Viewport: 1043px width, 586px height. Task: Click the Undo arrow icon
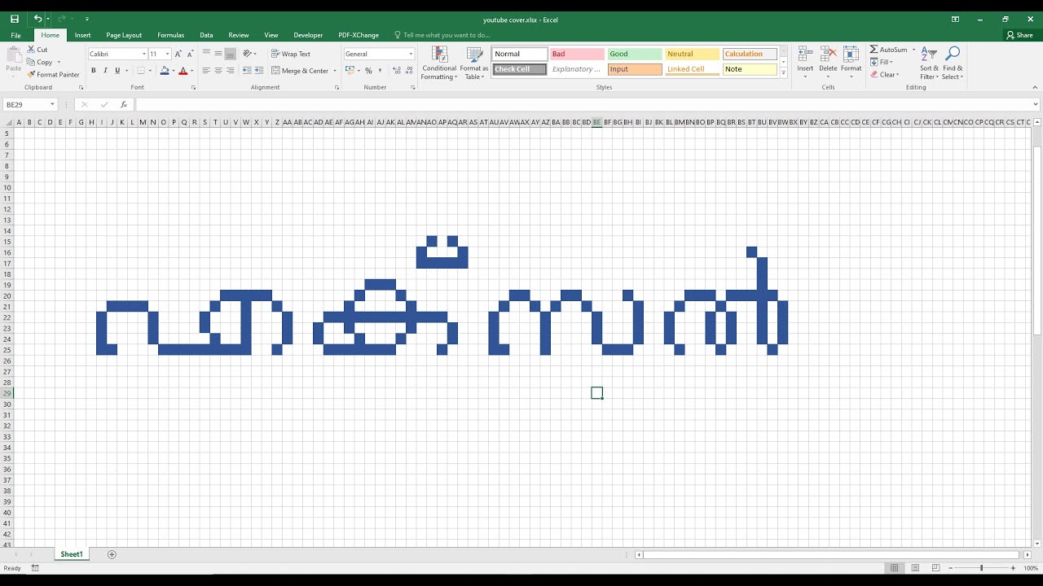(x=37, y=19)
